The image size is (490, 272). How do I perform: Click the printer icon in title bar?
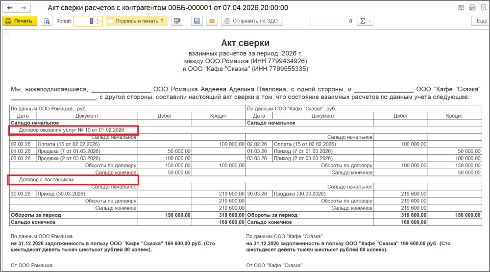coord(472,8)
